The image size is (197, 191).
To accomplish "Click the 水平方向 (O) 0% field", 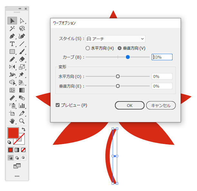I will 162,76.
